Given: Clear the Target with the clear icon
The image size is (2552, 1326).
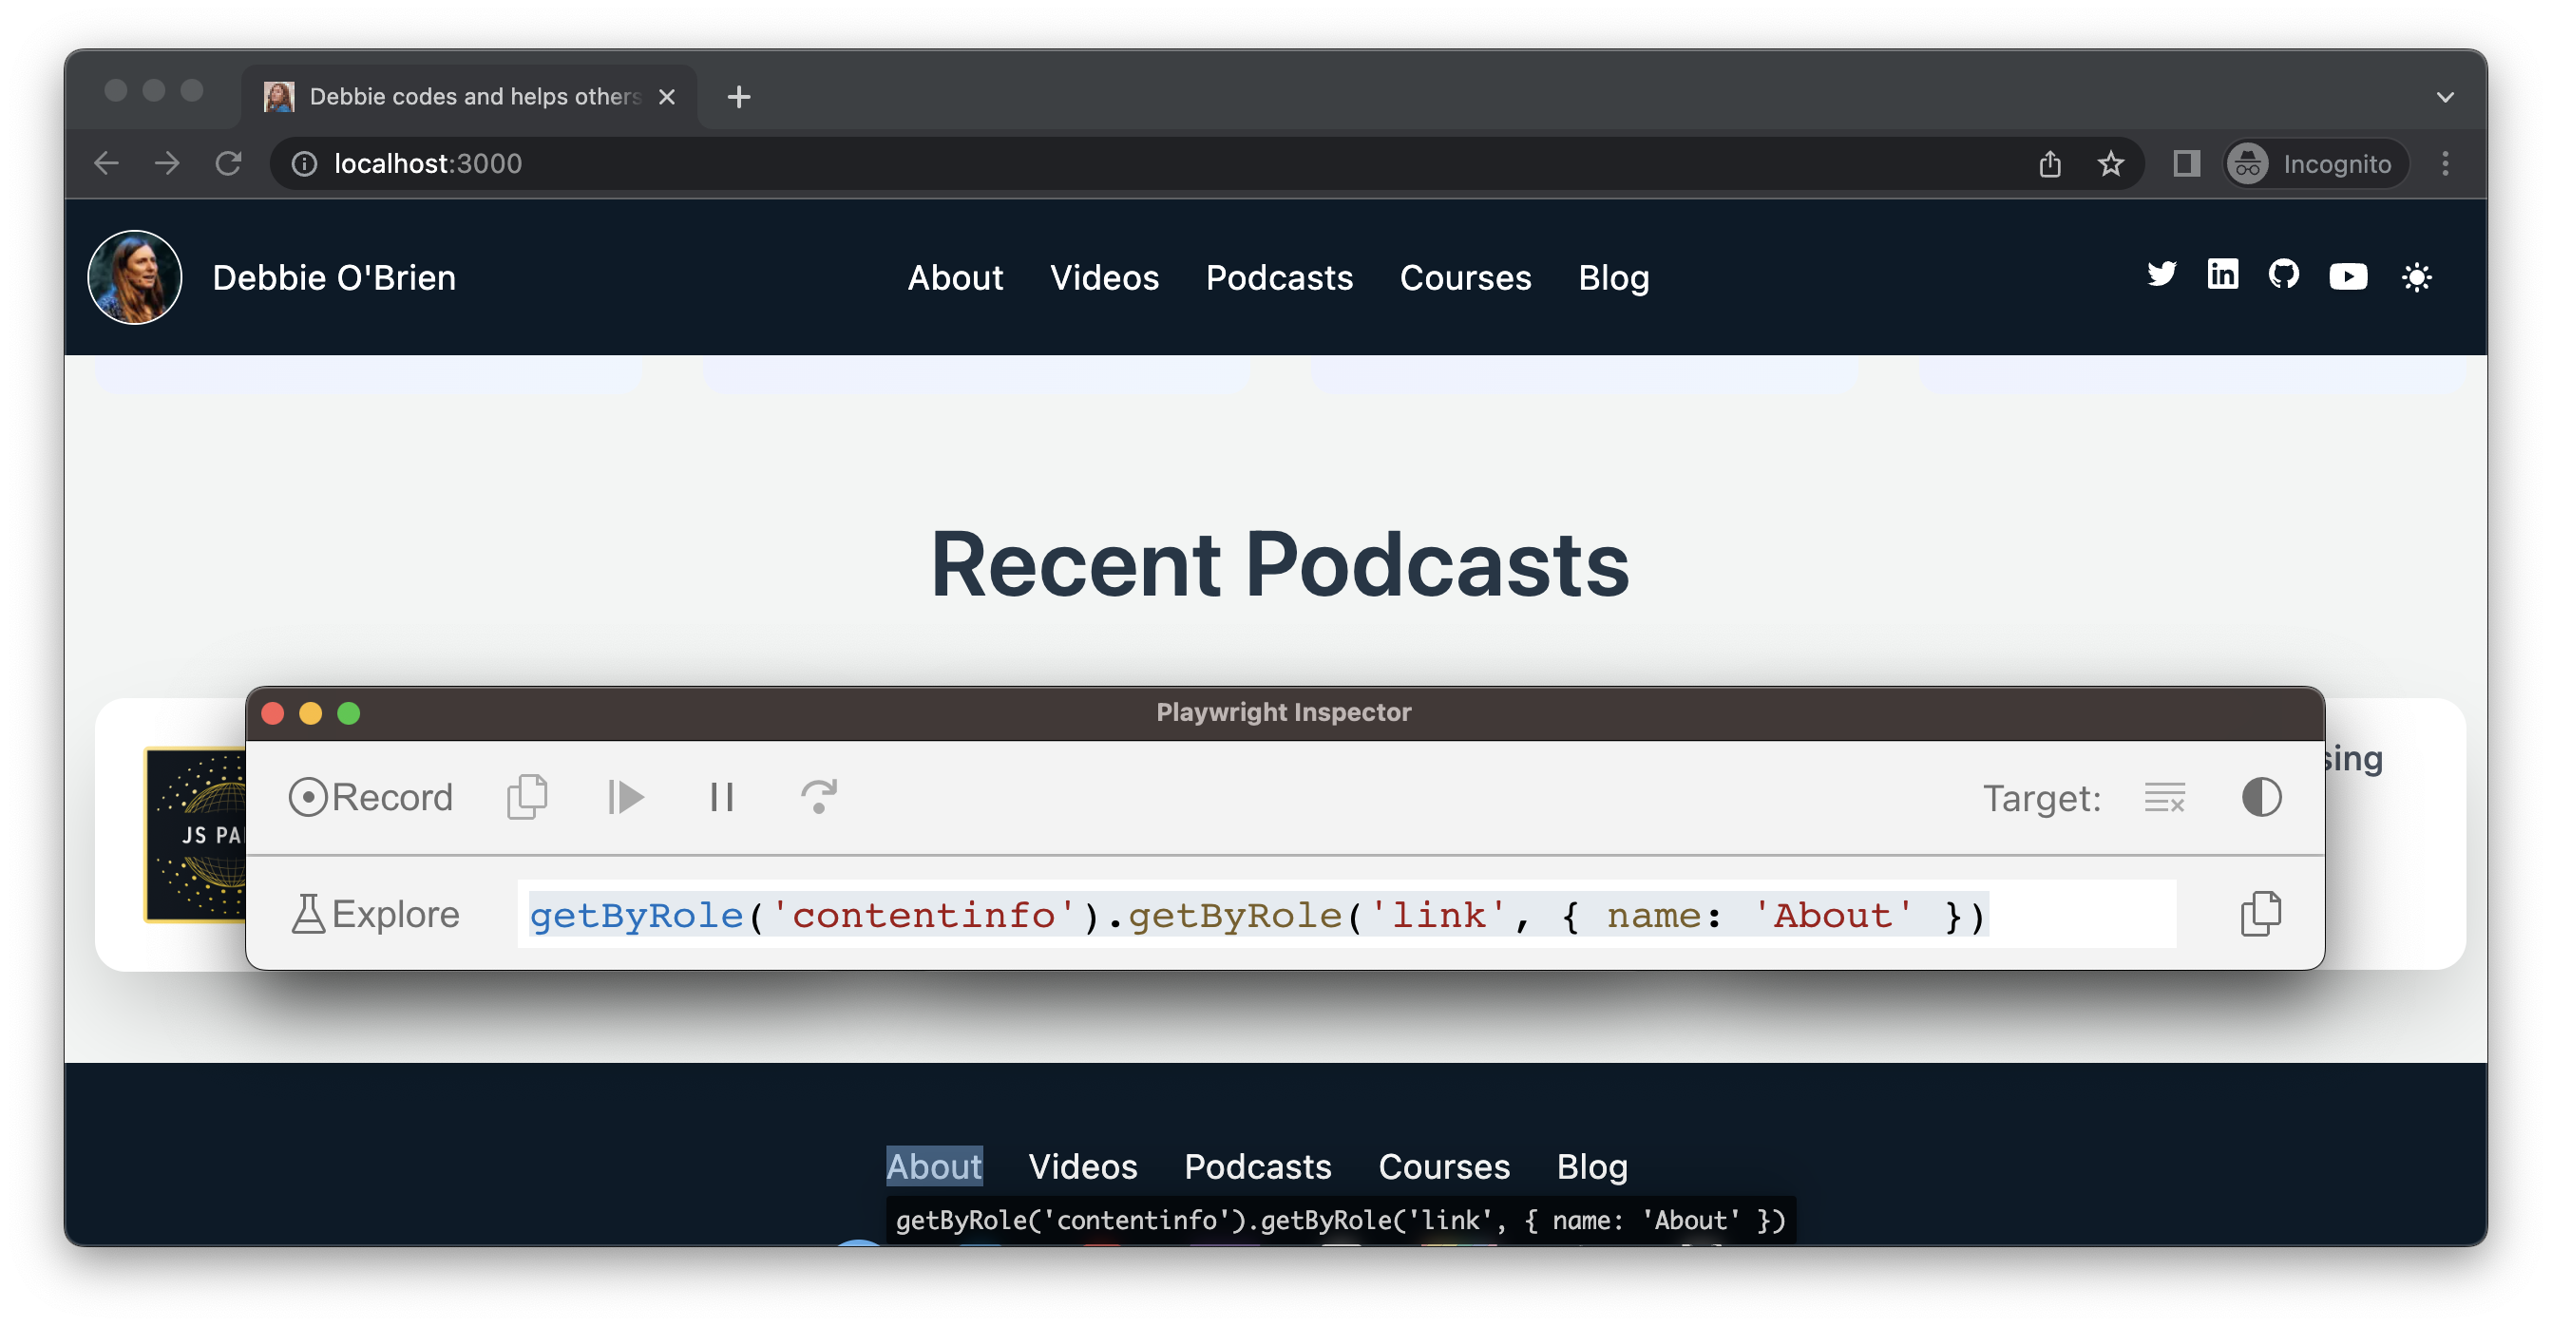Looking at the screenshot, I should [x=2164, y=797].
